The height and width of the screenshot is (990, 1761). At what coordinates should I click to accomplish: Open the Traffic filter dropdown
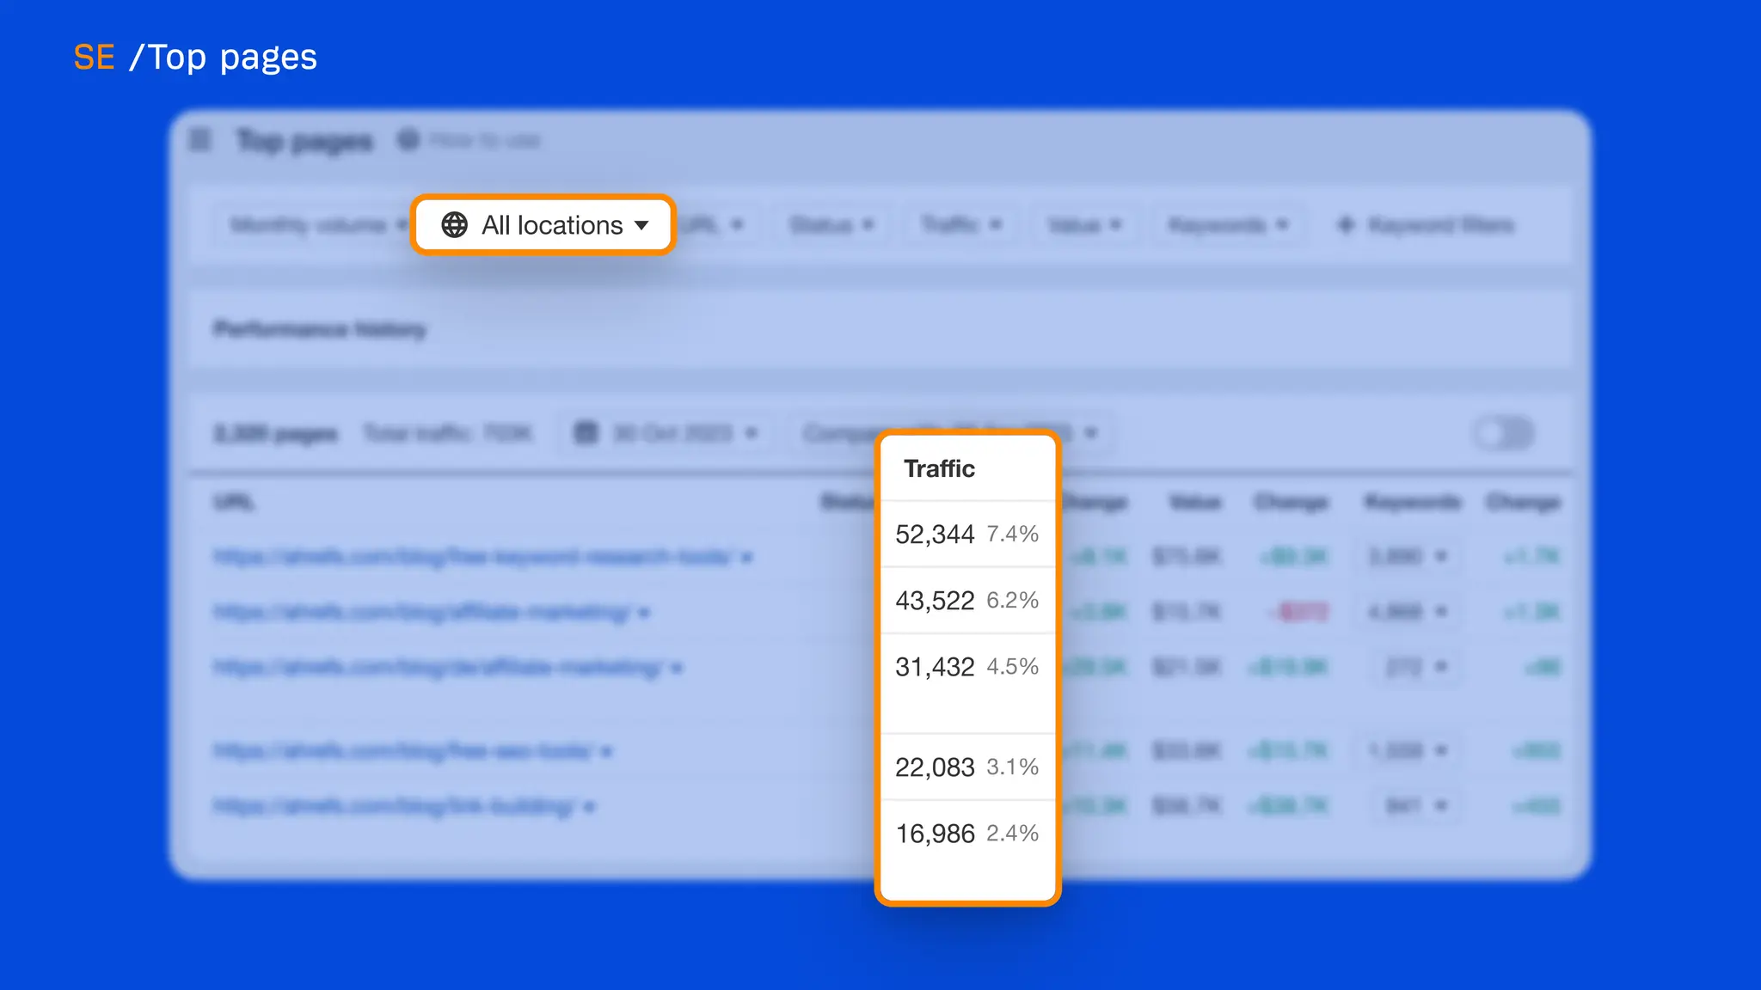961,225
